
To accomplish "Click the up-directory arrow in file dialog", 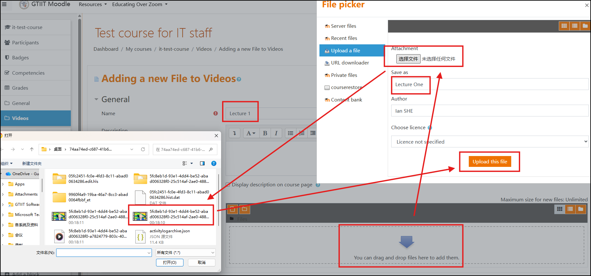I will tap(32, 149).
